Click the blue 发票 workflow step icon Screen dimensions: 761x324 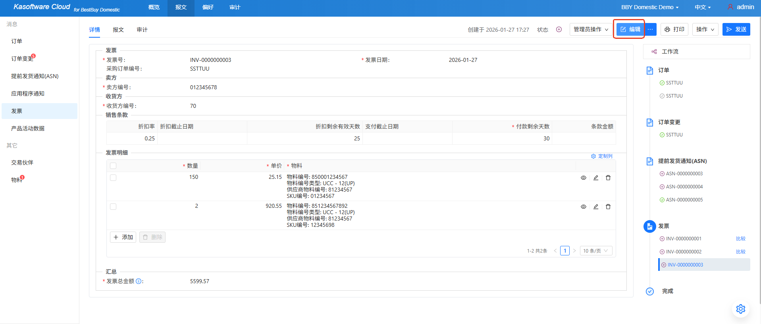coord(650,226)
